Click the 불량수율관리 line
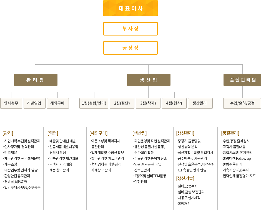 (x=232, y=164)
